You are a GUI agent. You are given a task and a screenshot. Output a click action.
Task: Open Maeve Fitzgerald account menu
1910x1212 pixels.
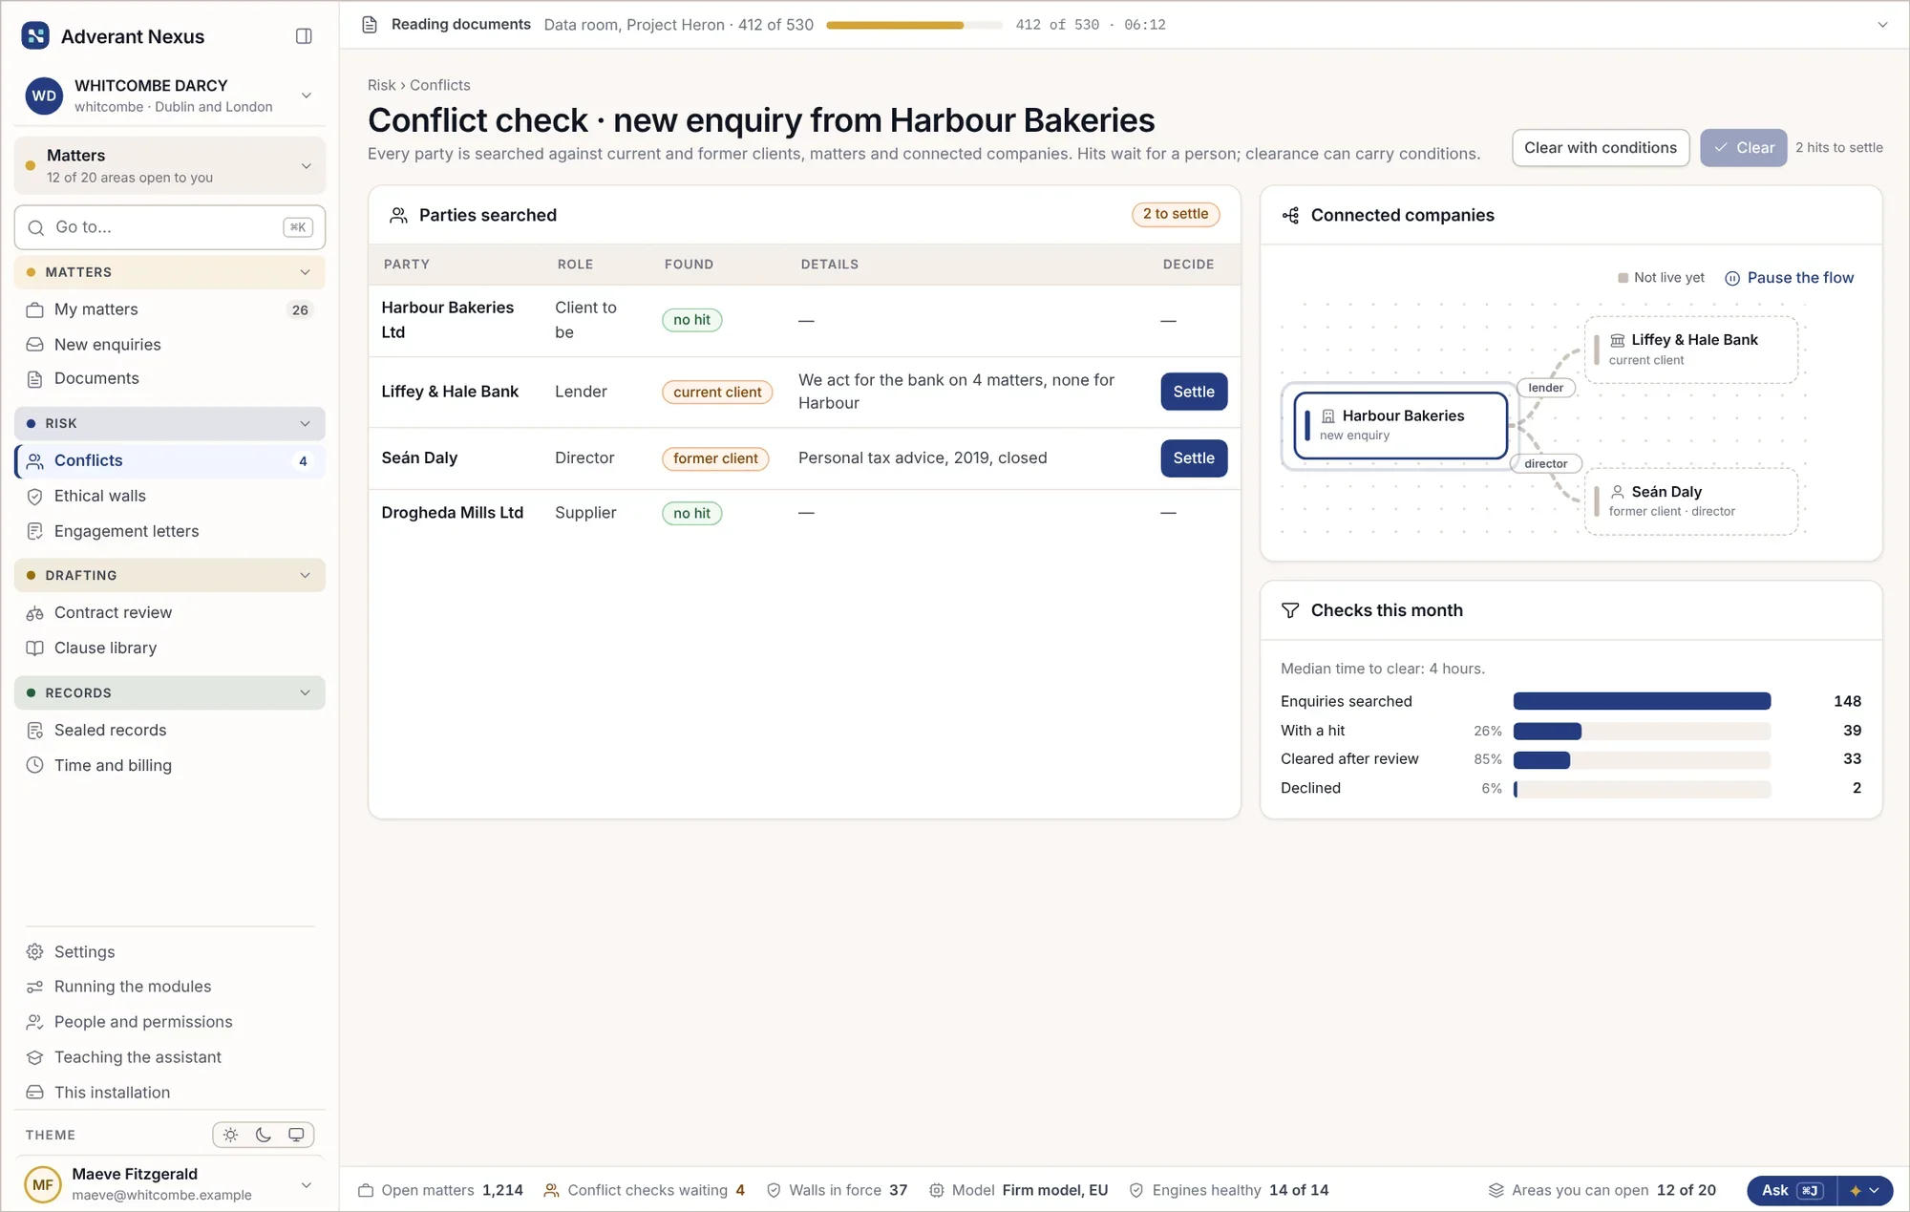[x=170, y=1184]
